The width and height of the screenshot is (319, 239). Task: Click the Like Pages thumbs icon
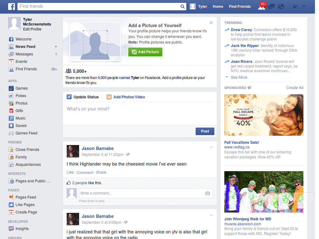click(x=11, y=205)
